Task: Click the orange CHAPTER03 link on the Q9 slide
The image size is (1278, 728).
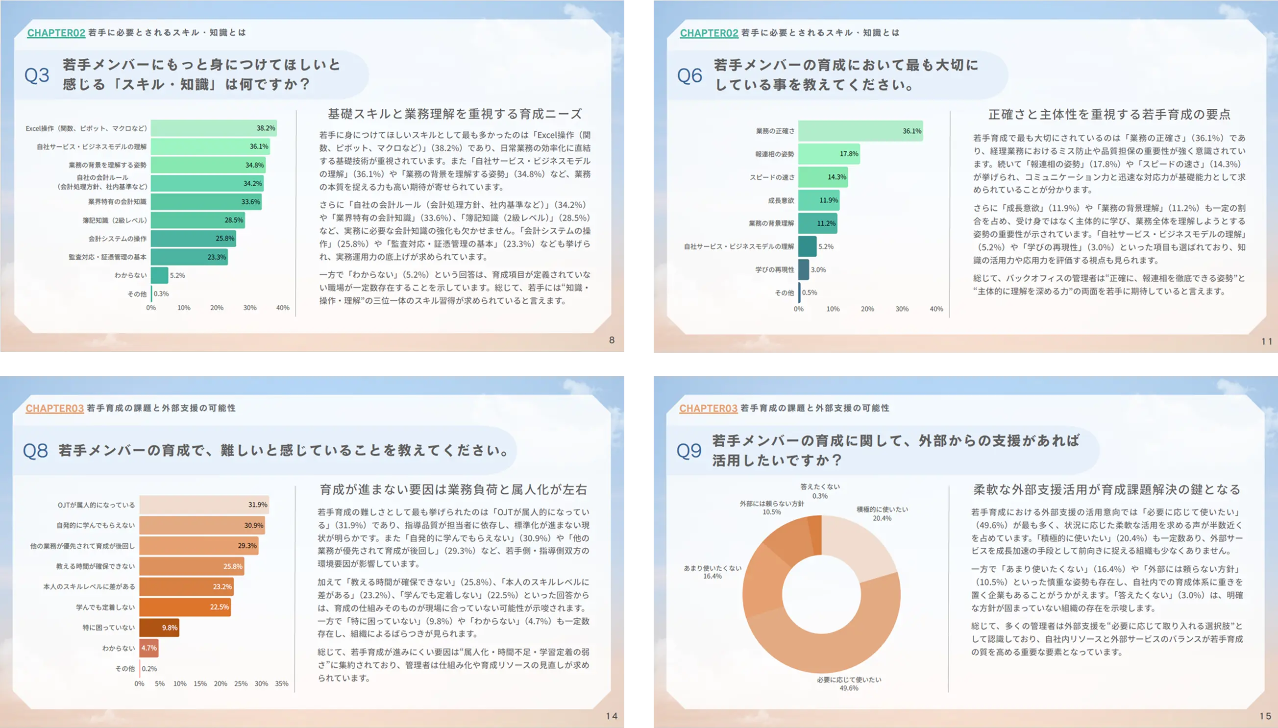Action: [708, 409]
